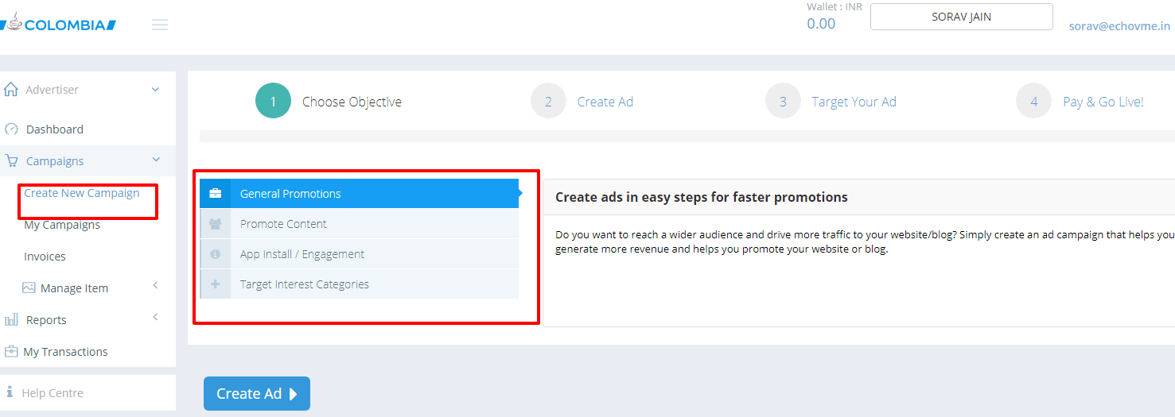Click the Help Centre info icon
1175x417 pixels.
pos(10,392)
